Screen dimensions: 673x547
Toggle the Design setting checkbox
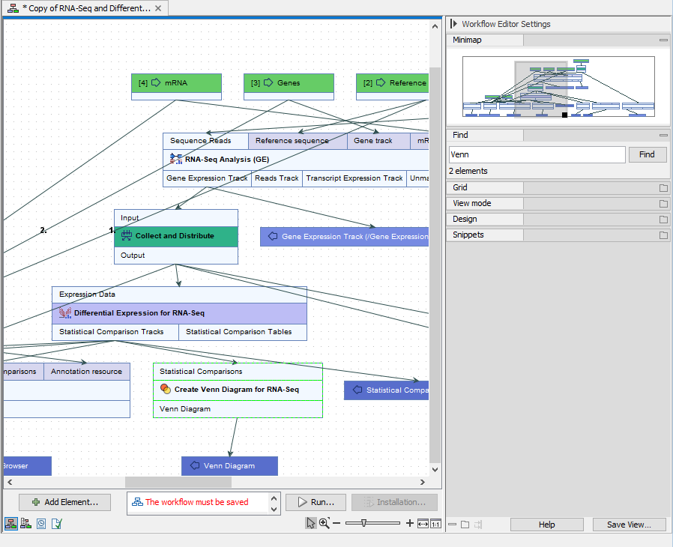(662, 219)
